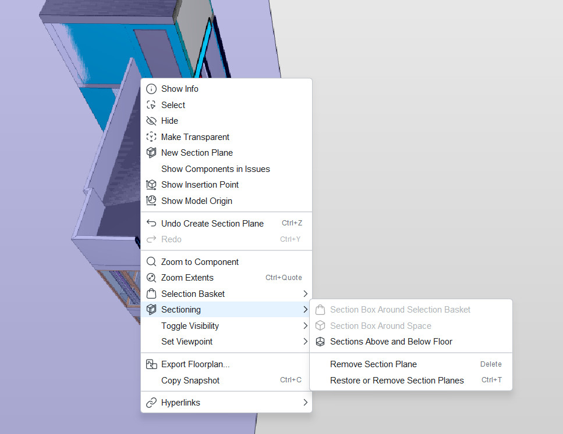
Task: Open the Set Viewpoint submenu chevron
Action: point(305,342)
